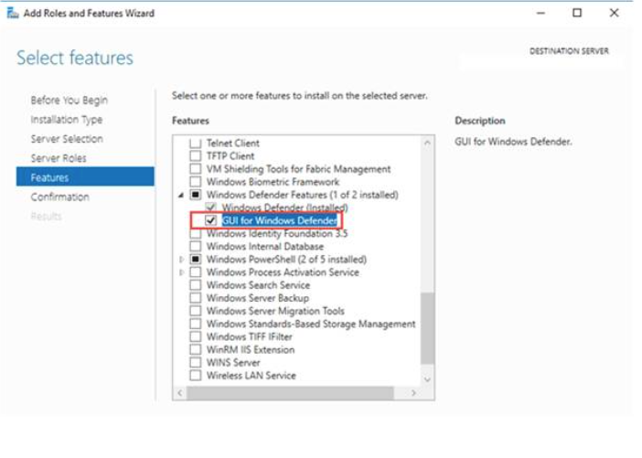Click the features list scroll down arrow
642x458 pixels.
click(427, 379)
